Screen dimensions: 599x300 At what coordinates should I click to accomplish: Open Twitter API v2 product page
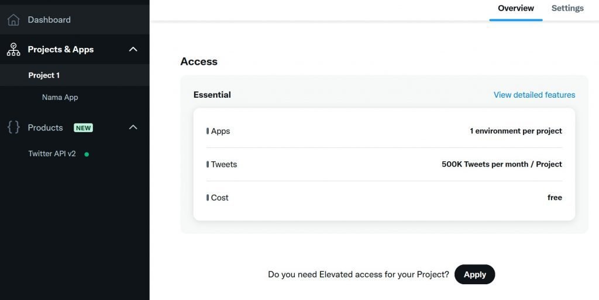click(52, 154)
